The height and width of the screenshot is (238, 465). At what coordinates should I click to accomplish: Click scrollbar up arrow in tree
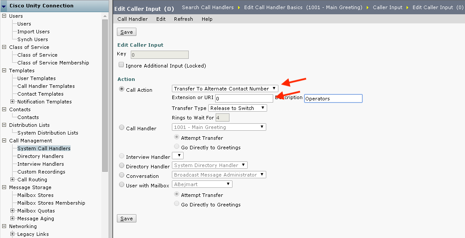pos(105,16)
